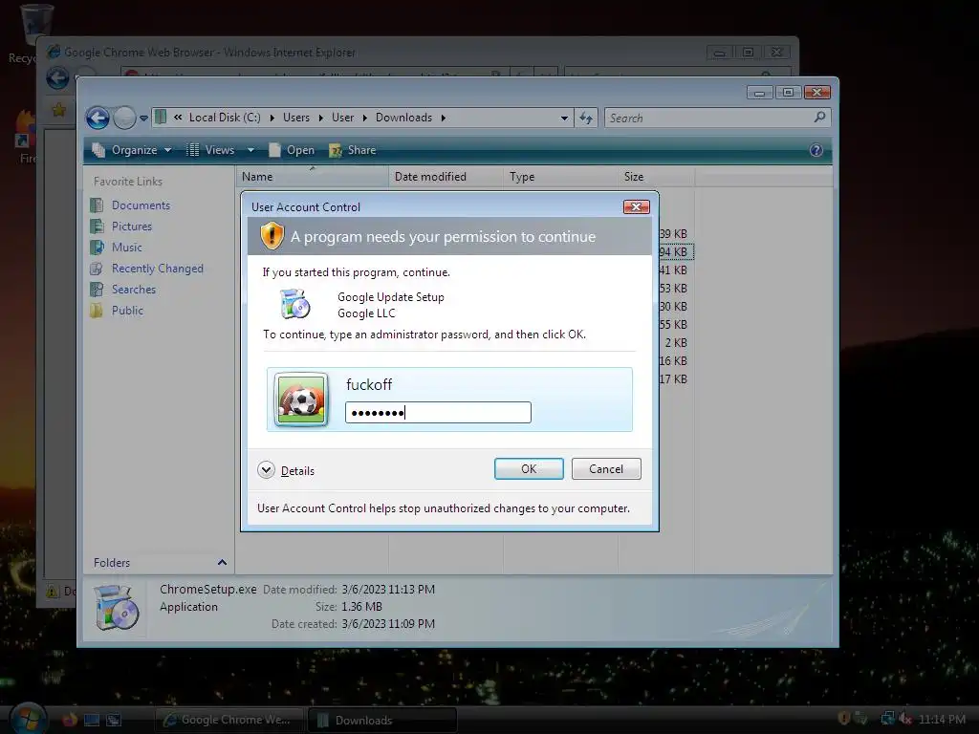This screenshot has height=734, width=979.
Task: Open Pictures favorite link
Action: (132, 226)
